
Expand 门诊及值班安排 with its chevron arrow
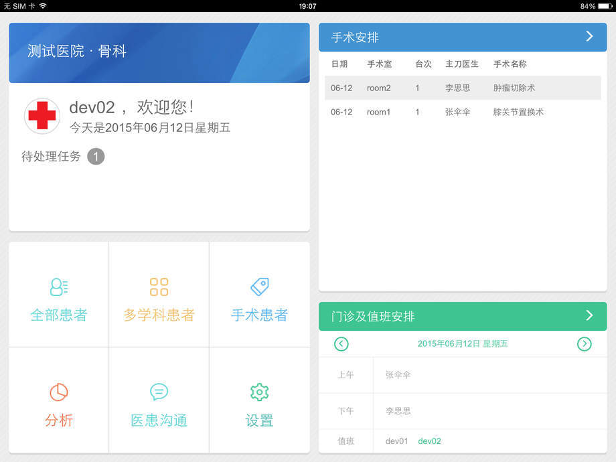[589, 315]
